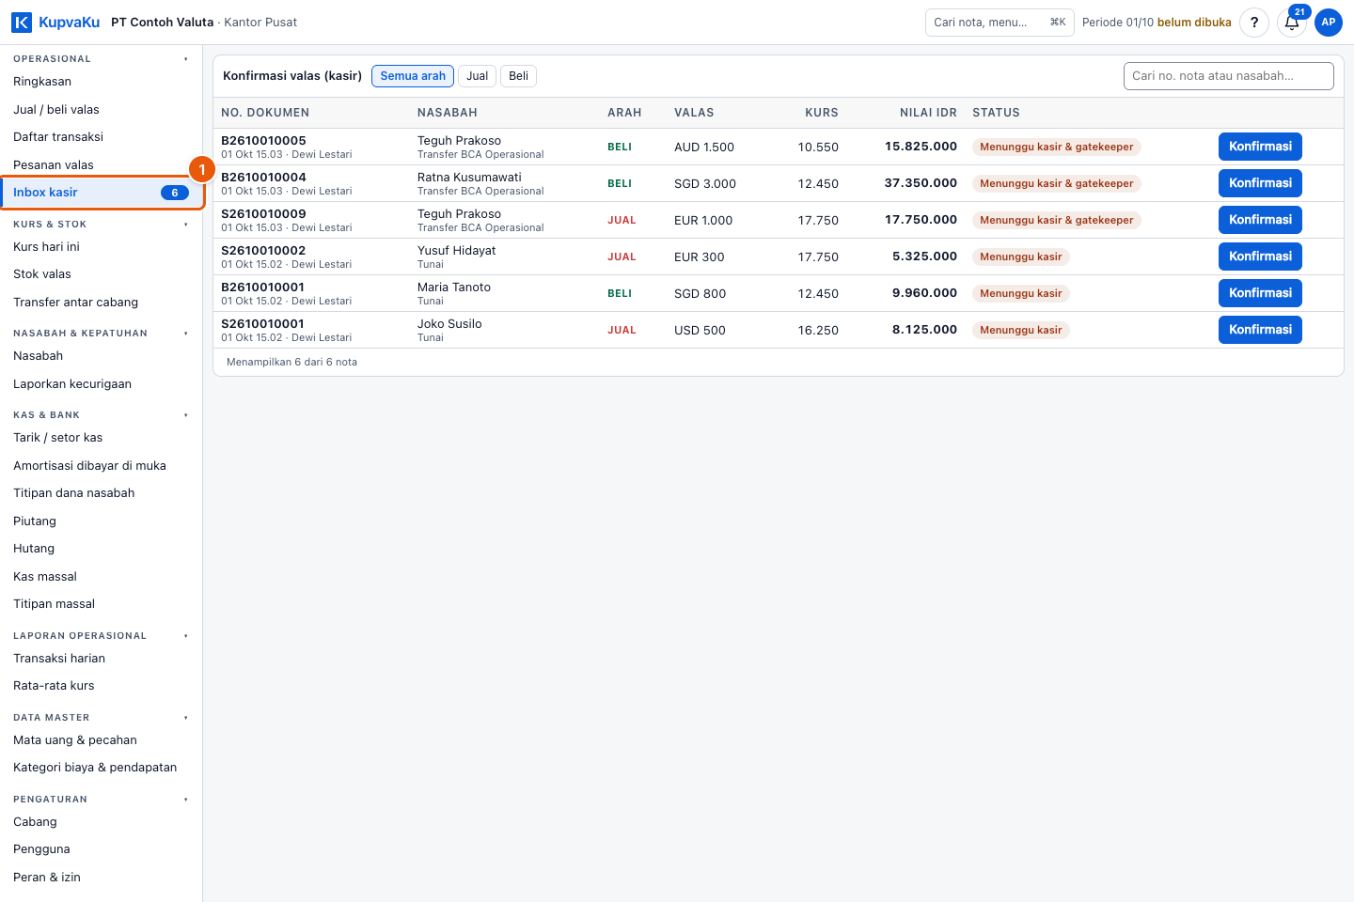Confirm document S2610010002
This screenshot has width=1354, height=902.
pos(1260,257)
